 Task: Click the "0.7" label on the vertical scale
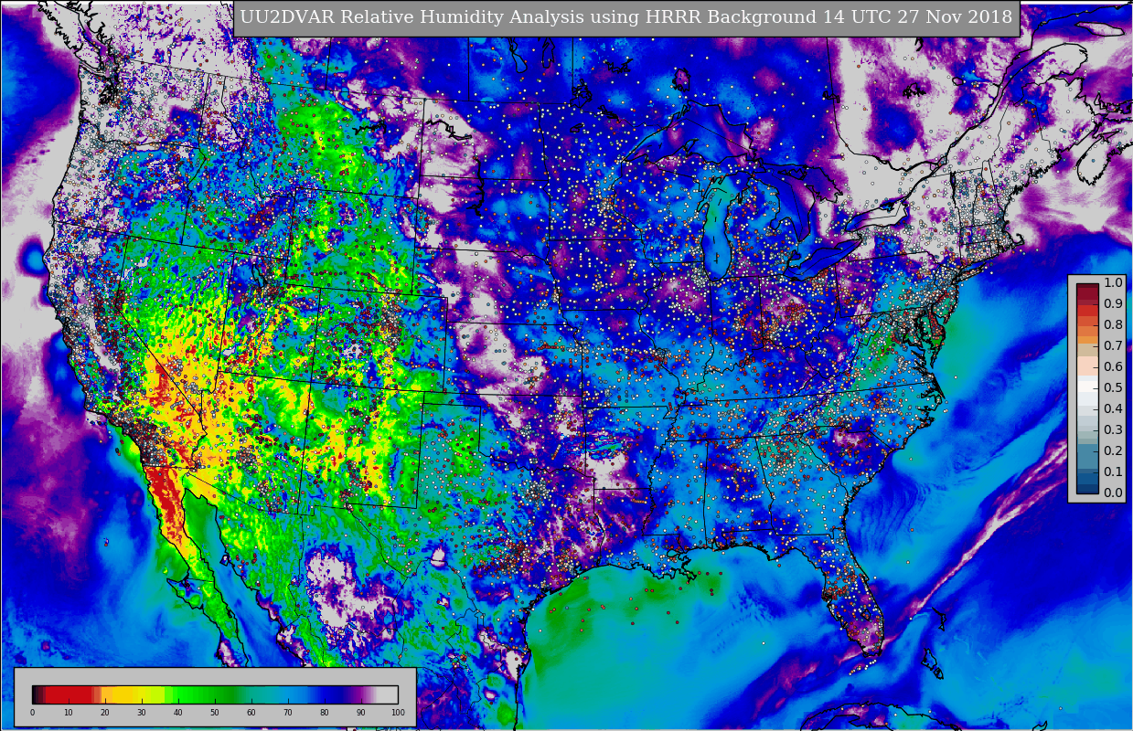[1113, 346]
